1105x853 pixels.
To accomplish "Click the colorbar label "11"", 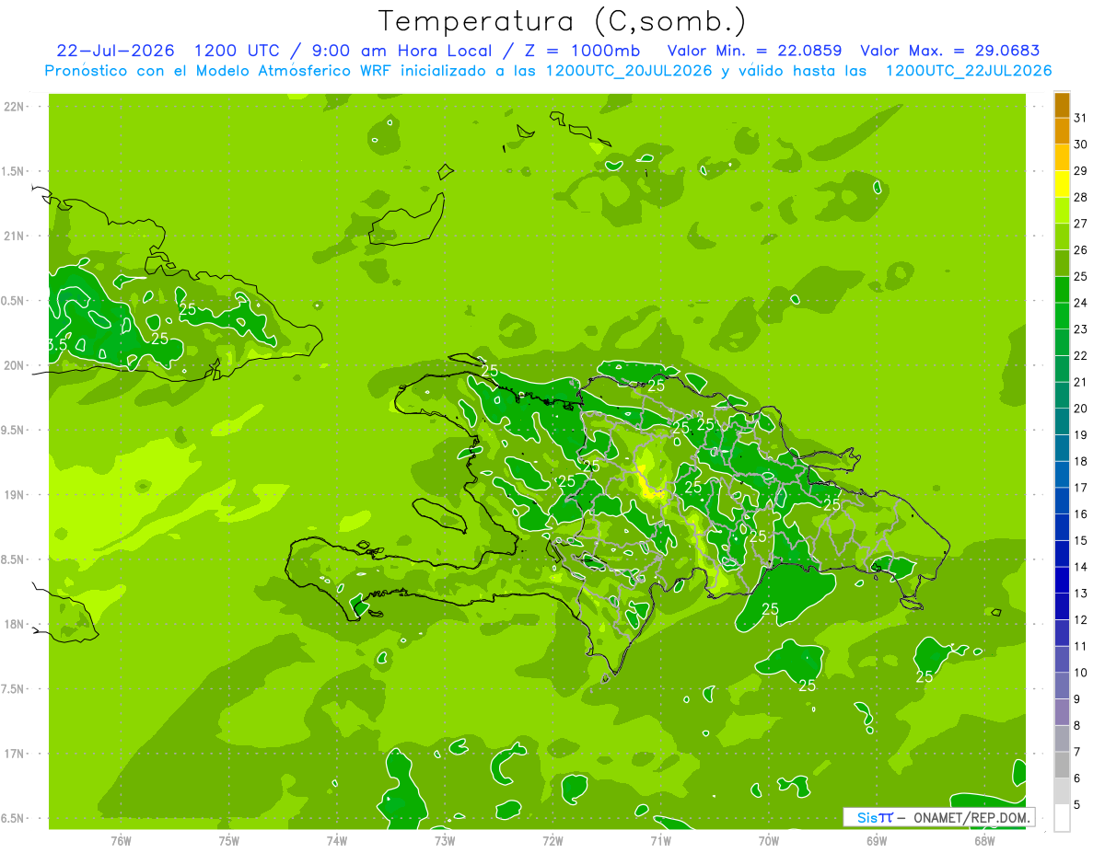I will [x=1081, y=646].
